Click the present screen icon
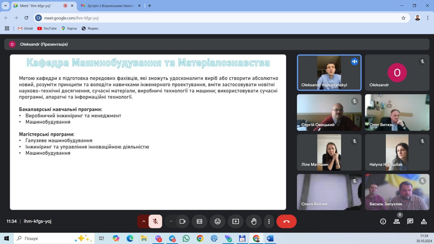The width and height of the screenshot is (434, 244). coord(236,221)
